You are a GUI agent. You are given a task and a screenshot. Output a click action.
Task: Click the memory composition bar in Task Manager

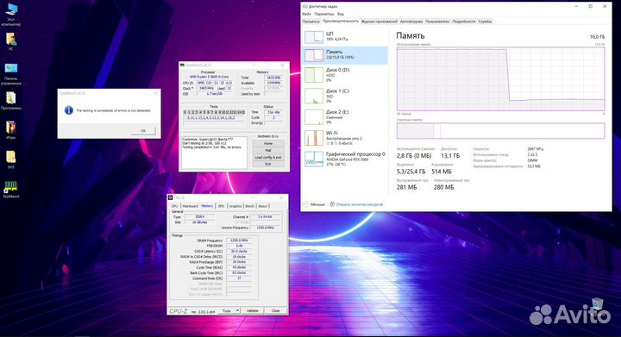(x=500, y=130)
